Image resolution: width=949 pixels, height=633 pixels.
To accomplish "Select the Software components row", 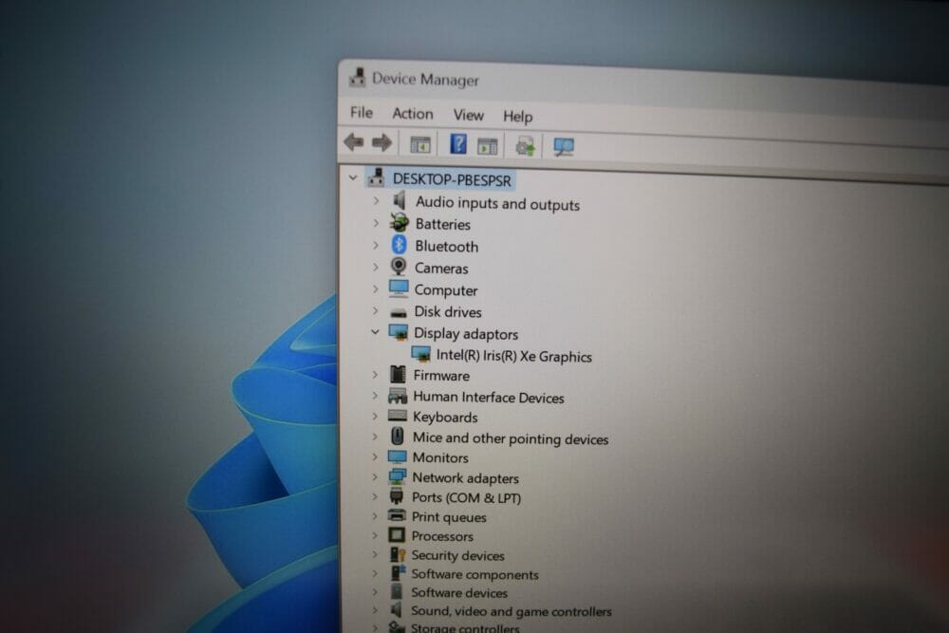I will [x=474, y=574].
